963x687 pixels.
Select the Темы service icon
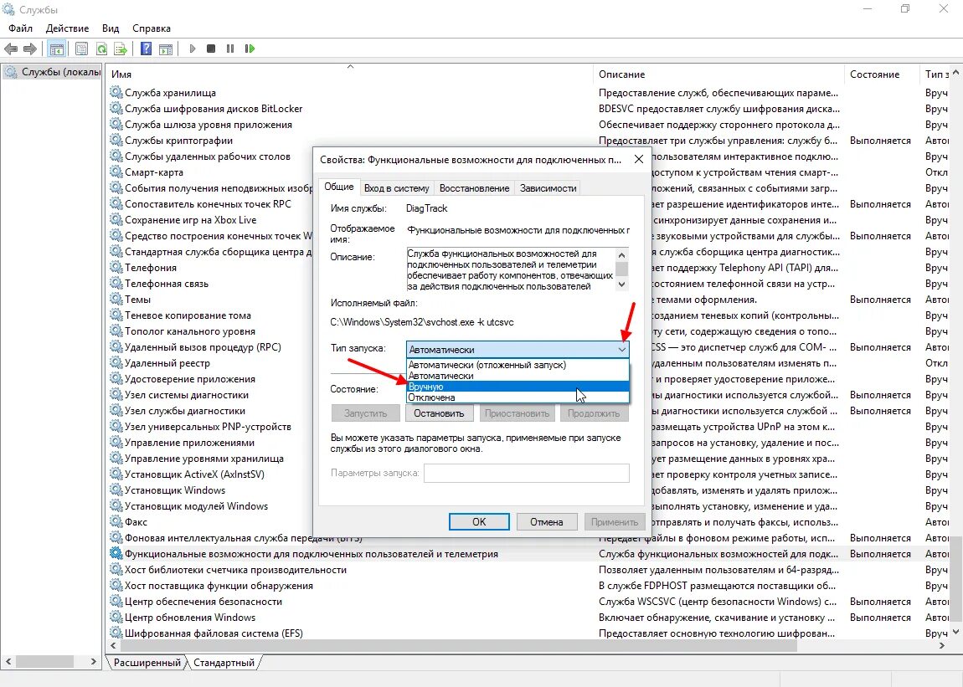[x=116, y=299]
